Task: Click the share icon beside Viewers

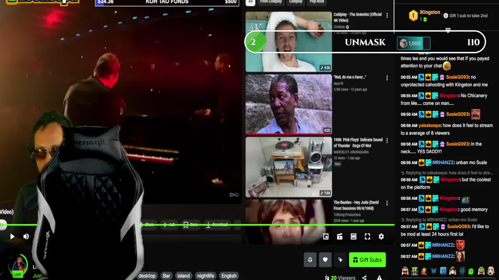Action: 364,278
